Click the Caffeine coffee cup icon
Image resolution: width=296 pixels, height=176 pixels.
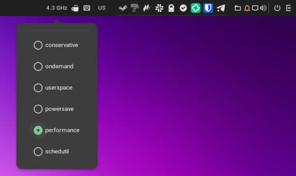tap(75, 8)
